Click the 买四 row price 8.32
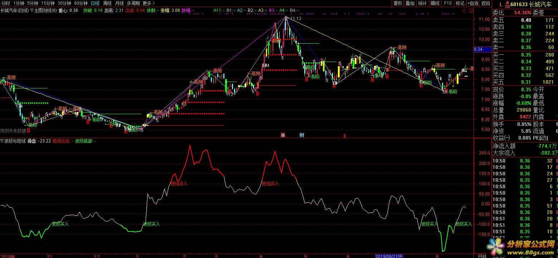This screenshot has height=258, width=558. click(526, 75)
